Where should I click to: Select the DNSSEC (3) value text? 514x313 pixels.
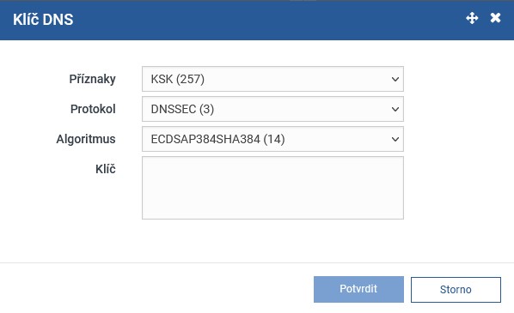[182, 109]
